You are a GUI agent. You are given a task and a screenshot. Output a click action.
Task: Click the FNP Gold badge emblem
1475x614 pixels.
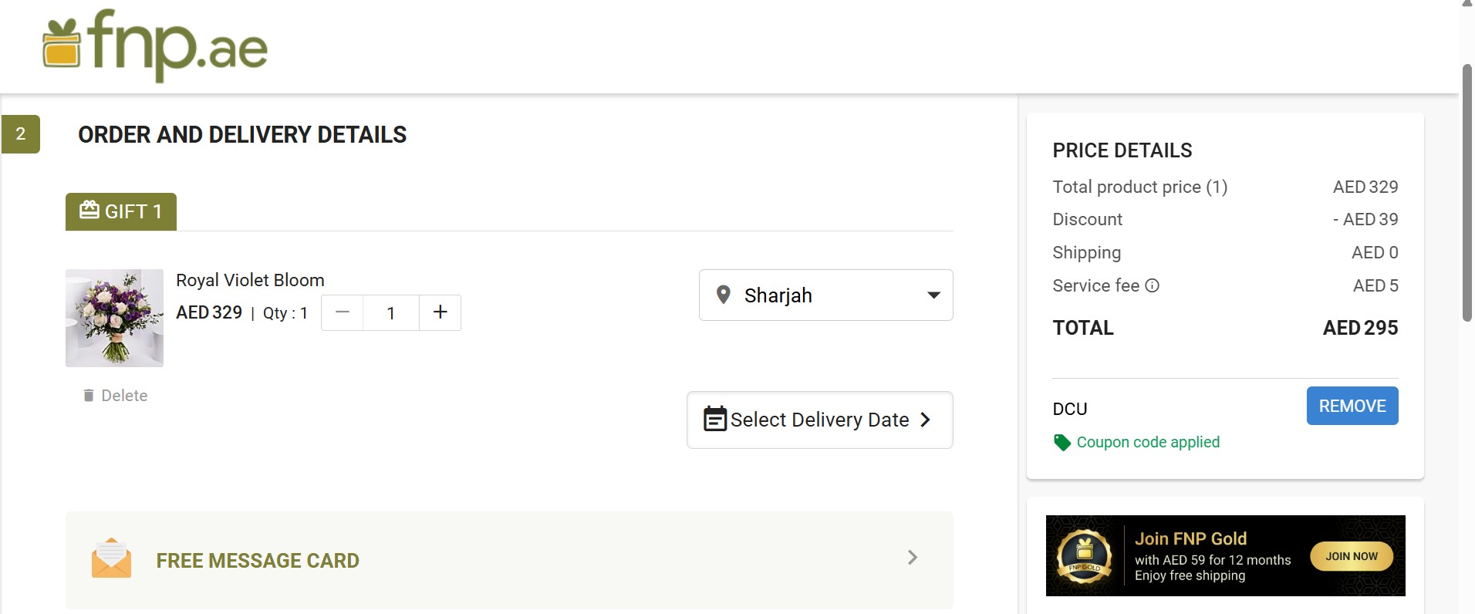(x=1085, y=555)
